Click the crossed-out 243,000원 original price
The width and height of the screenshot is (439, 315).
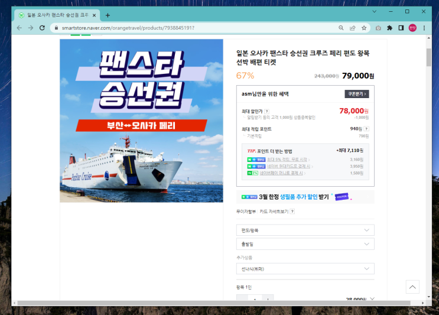327,76
